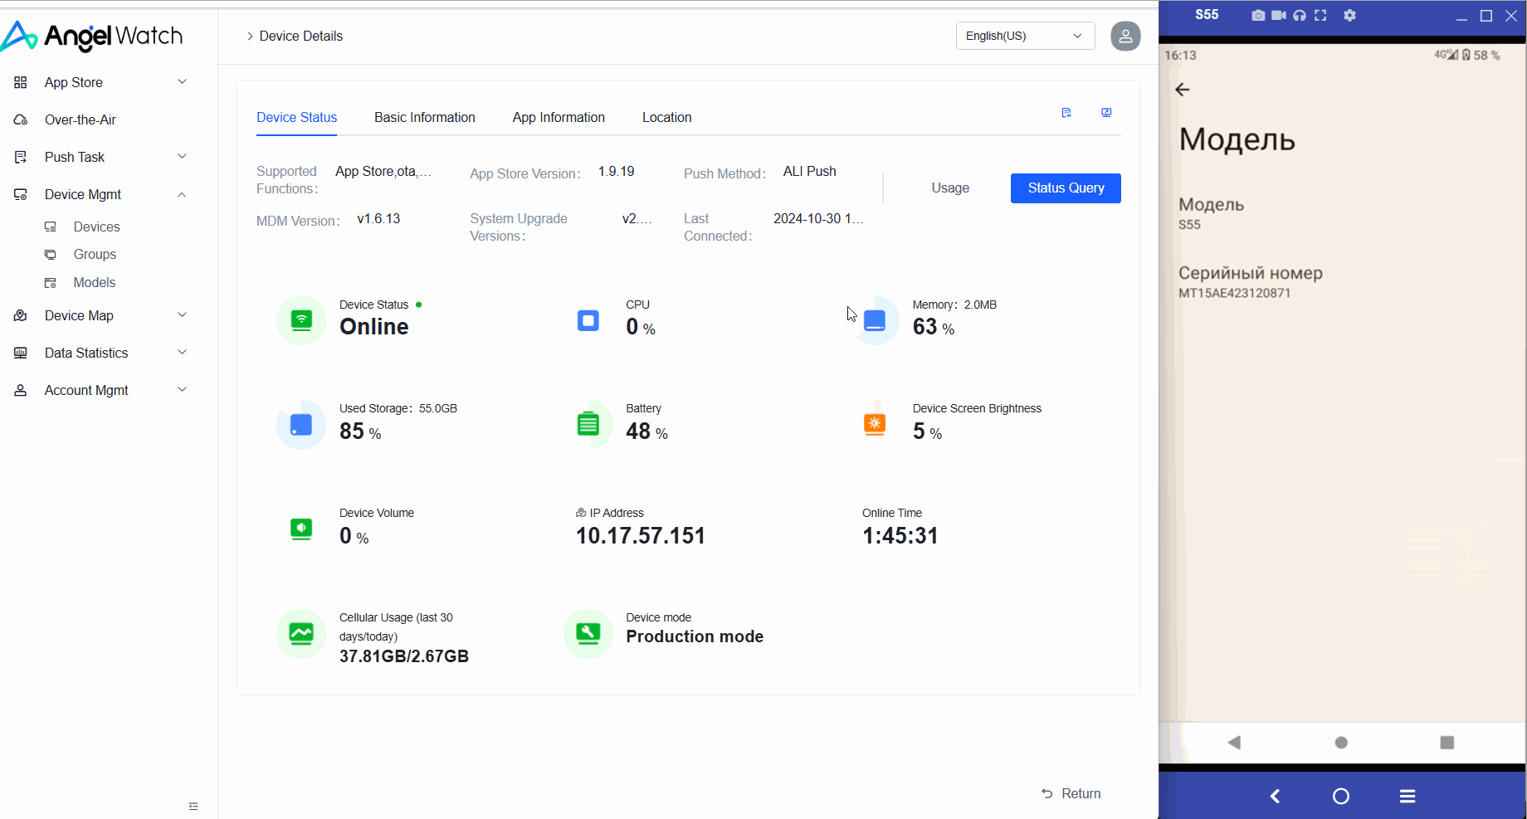Click the device log document icon near tabs
Viewport: 1527px width, 819px height.
click(x=1066, y=113)
